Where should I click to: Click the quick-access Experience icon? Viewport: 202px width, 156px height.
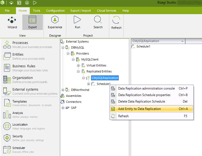pyautogui.click(x=27, y=3)
